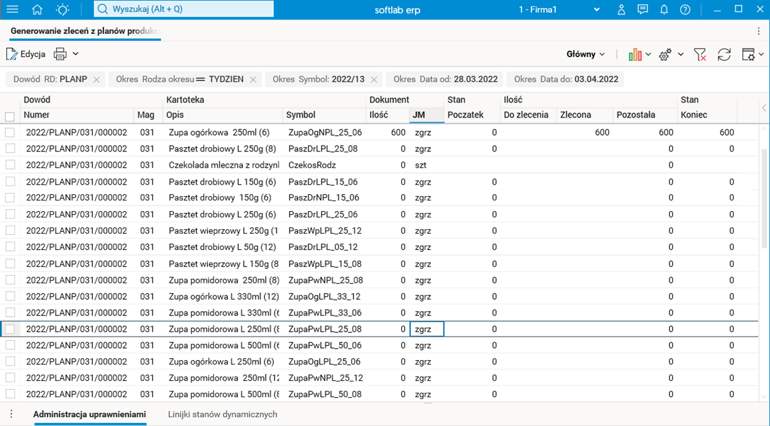Viewport: 770px width, 426px height.
Task: Refresh the data list
Action: tap(724, 55)
